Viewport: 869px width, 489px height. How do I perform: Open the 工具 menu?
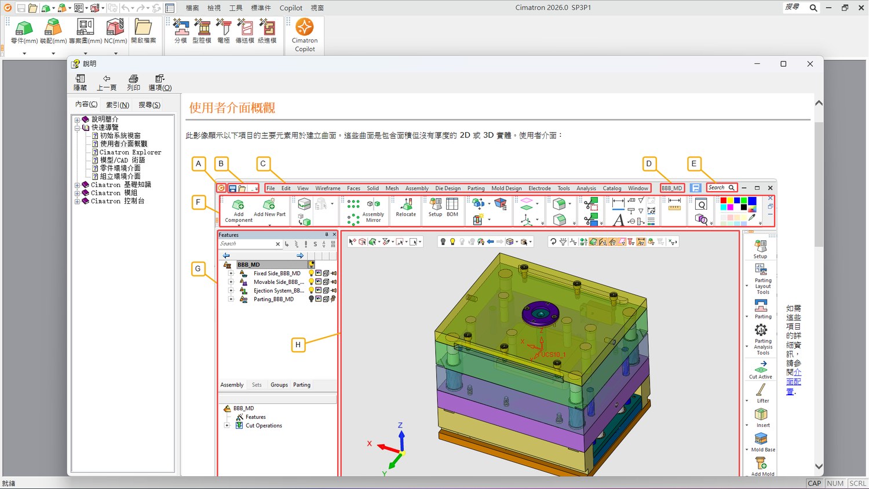[x=236, y=8]
